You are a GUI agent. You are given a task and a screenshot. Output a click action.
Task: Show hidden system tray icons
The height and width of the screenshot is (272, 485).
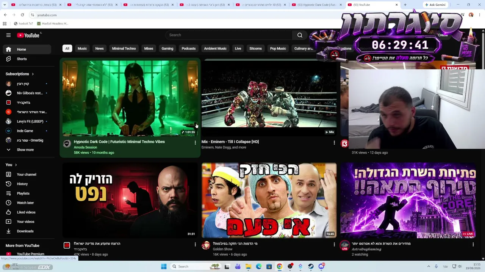coord(429,267)
